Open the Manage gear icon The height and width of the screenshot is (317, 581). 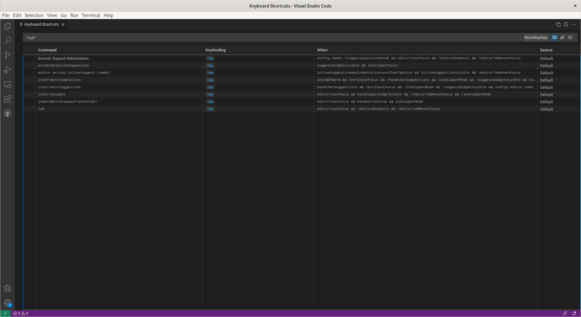(8, 303)
